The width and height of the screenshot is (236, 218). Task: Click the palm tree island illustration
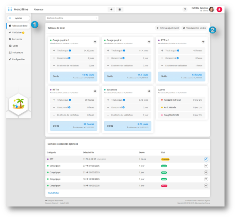(x=19, y=104)
